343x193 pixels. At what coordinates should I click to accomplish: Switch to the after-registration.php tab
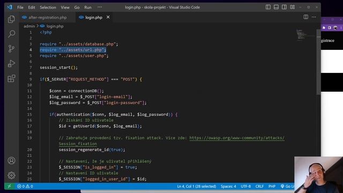pos(48,17)
